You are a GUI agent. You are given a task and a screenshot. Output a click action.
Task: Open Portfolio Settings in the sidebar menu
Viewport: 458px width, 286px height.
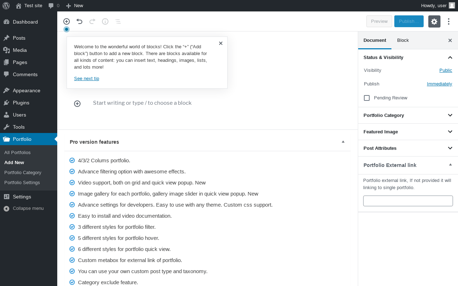click(22, 182)
